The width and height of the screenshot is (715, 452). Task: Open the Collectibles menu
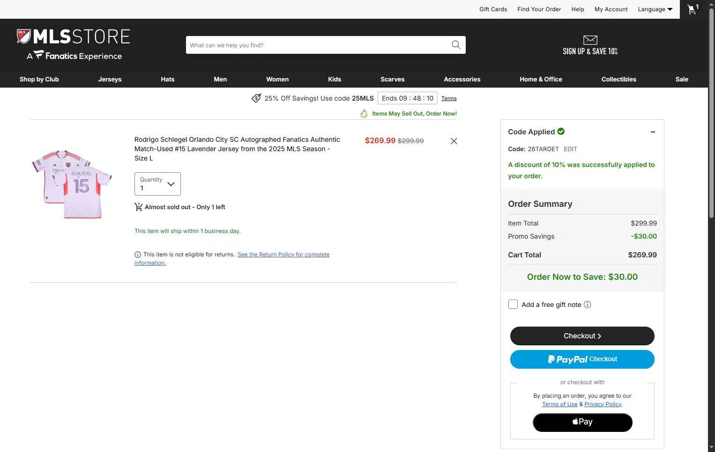(618, 79)
